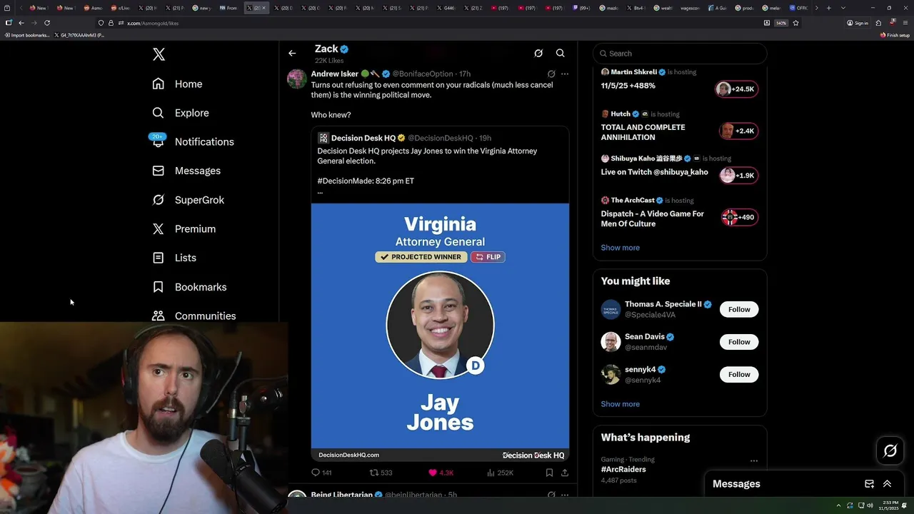
Task: Click the volume icon in system tray
Action: 870,505
